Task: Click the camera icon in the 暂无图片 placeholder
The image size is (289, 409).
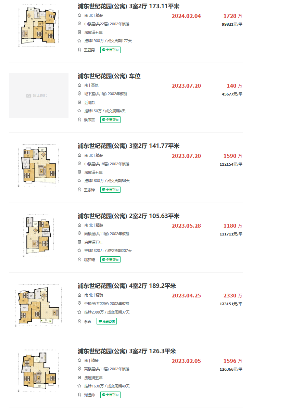Action: click(x=28, y=95)
